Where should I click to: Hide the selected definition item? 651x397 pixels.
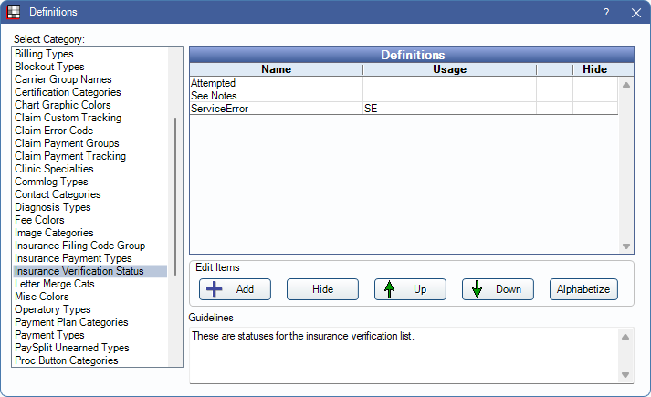coord(322,289)
